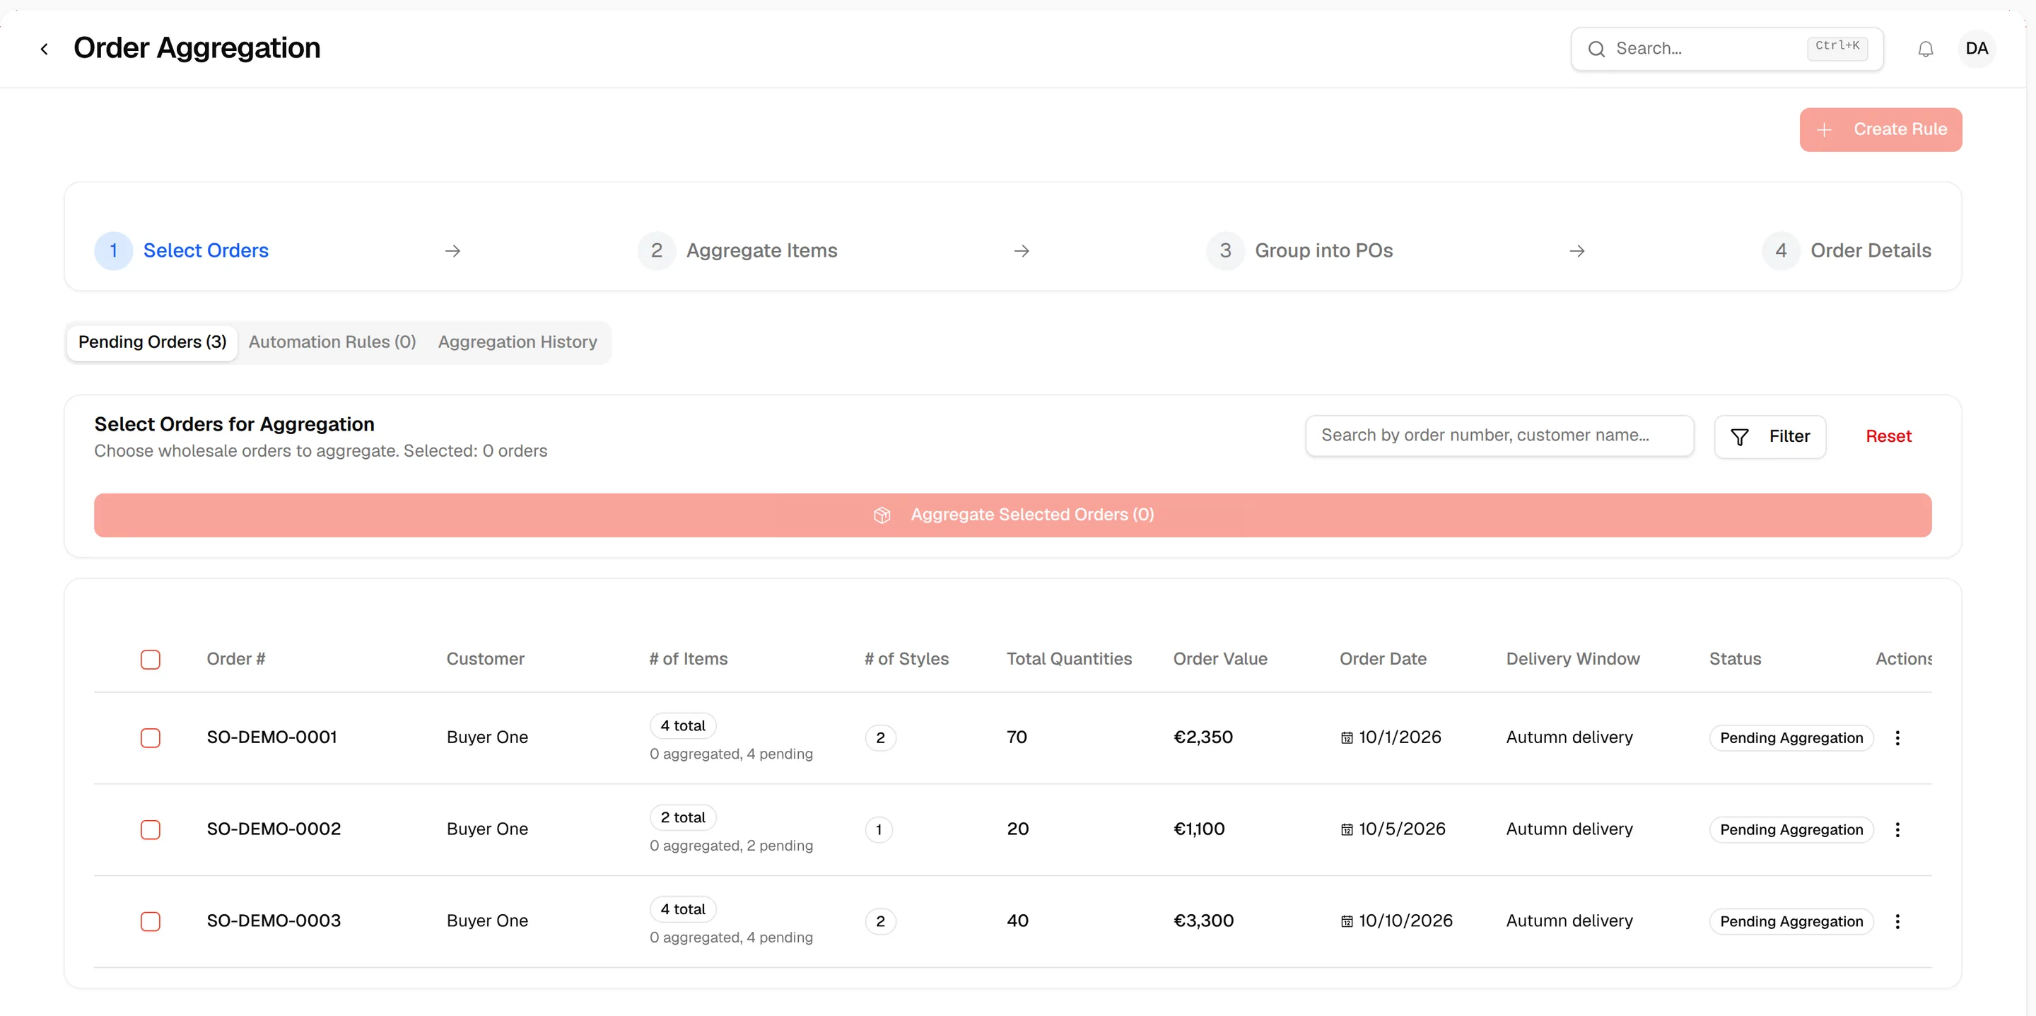Click Pending Aggregation status for SO-DEMO-0001
This screenshot has height=1016, width=2036.
click(x=1791, y=737)
